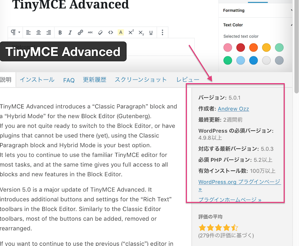Click the (279件の評価に基づく) text
This screenshot has width=299, height=246.
(226, 236)
